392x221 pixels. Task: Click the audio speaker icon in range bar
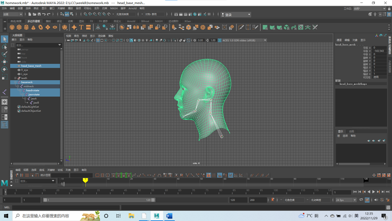tap(376, 200)
